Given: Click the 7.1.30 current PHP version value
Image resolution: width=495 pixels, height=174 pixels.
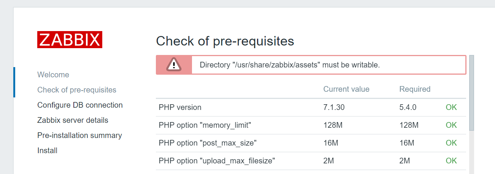Looking at the screenshot, I should (334, 107).
